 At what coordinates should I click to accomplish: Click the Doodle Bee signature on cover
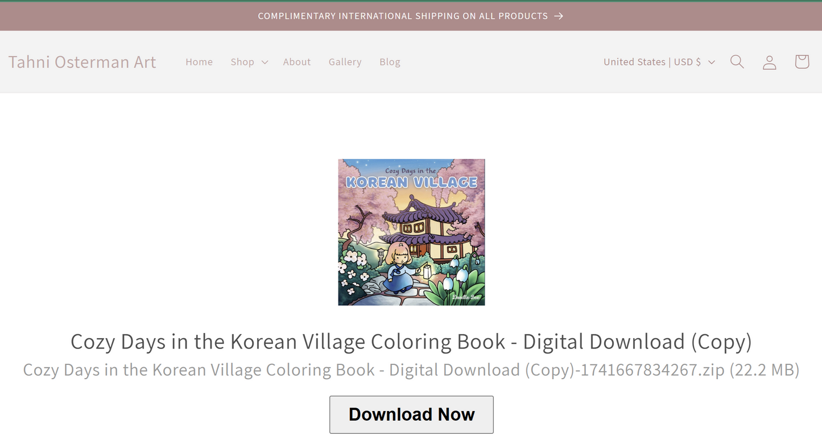(x=465, y=297)
